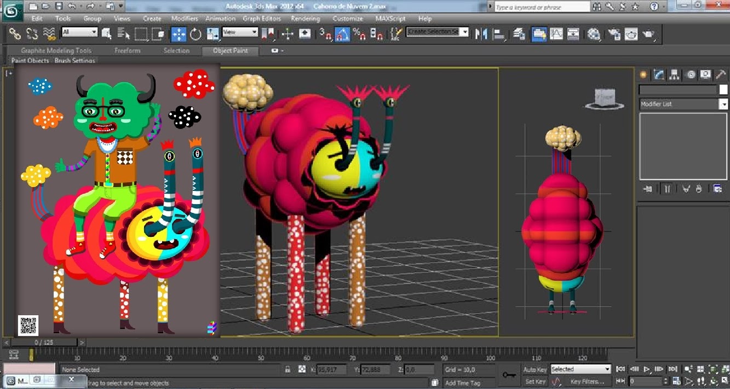Expand the Quick Access toolbar arrow

tap(120, 7)
